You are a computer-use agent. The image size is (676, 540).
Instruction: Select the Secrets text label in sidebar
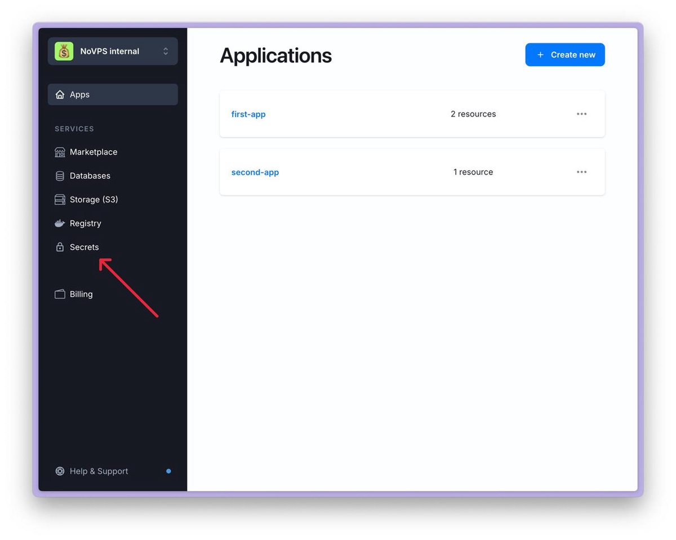point(84,247)
